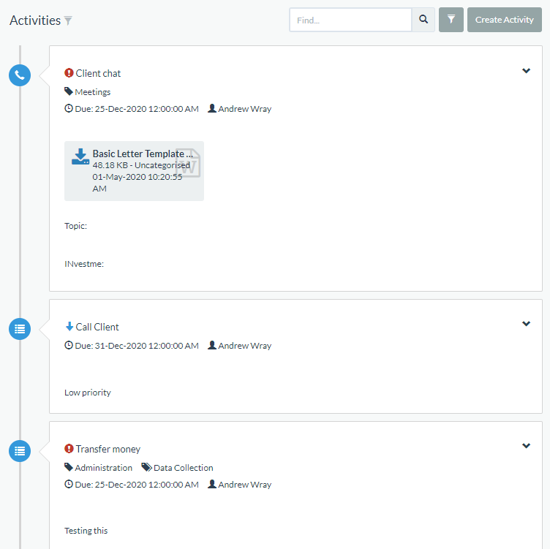
Task: Click the red alert icon on Transfer money
Action: click(x=69, y=449)
